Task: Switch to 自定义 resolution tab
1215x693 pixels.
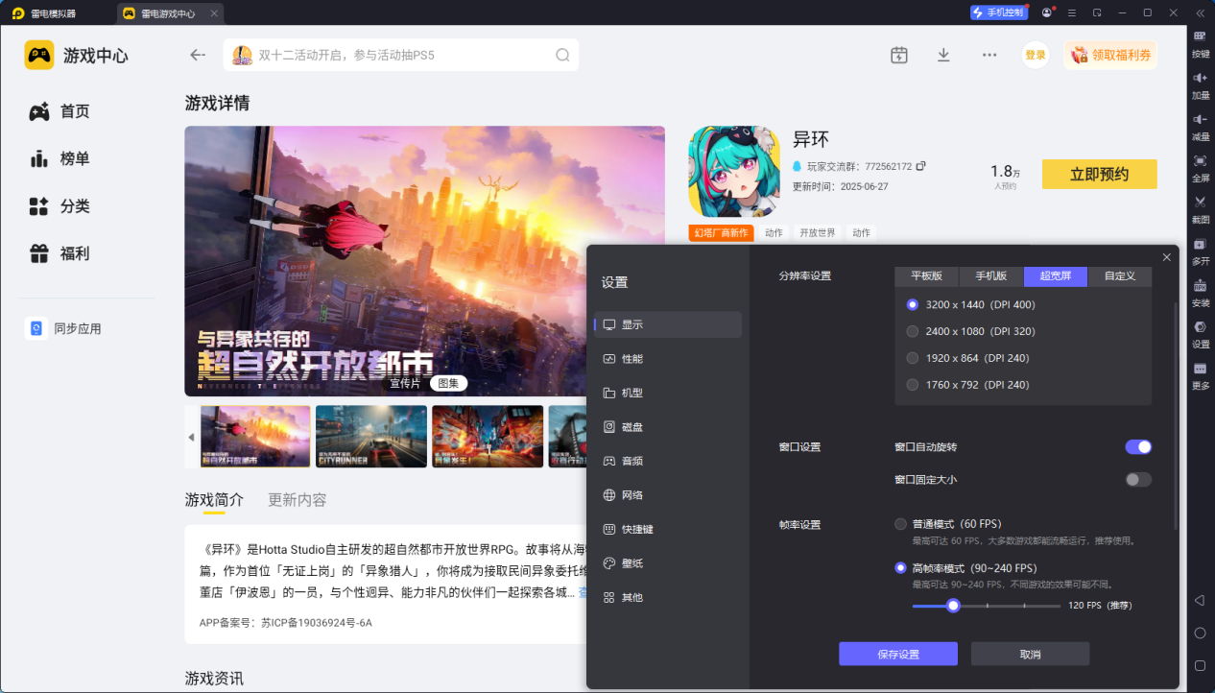Action: point(1120,276)
